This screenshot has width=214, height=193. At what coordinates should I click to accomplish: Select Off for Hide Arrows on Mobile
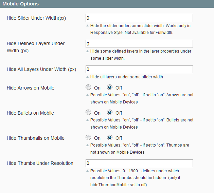(110, 88)
